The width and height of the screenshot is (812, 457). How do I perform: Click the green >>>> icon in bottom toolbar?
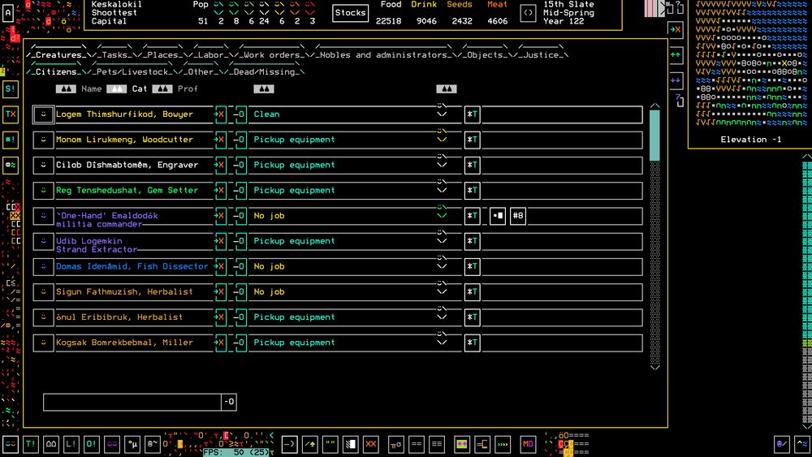tap(503, 444)
